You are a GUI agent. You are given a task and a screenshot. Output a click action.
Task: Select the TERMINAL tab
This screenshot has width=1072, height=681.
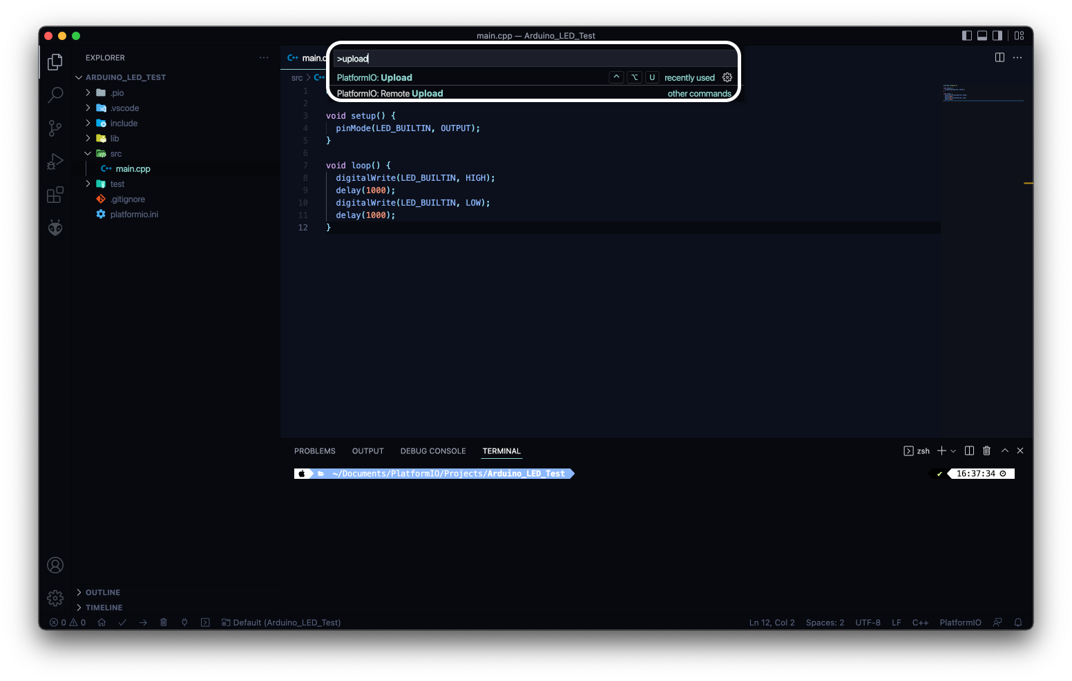pos(501,451)
